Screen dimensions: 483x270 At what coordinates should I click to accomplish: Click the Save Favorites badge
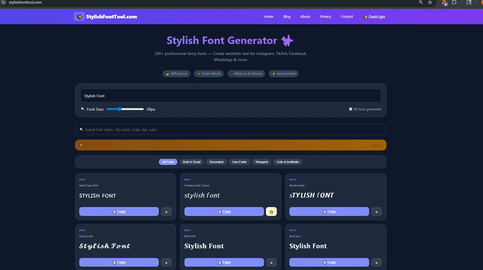tap(283, 74)
